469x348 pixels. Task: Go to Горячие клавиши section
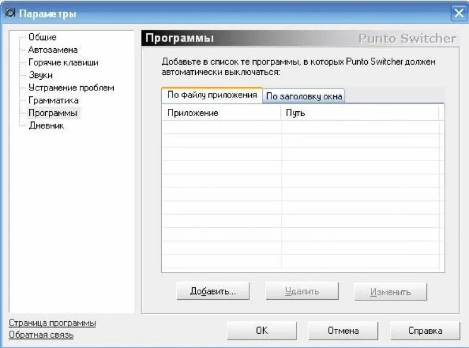coord(64,62)
